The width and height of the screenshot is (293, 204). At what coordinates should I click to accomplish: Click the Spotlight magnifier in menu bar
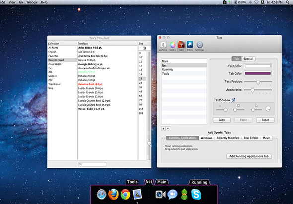coord(288,2)
